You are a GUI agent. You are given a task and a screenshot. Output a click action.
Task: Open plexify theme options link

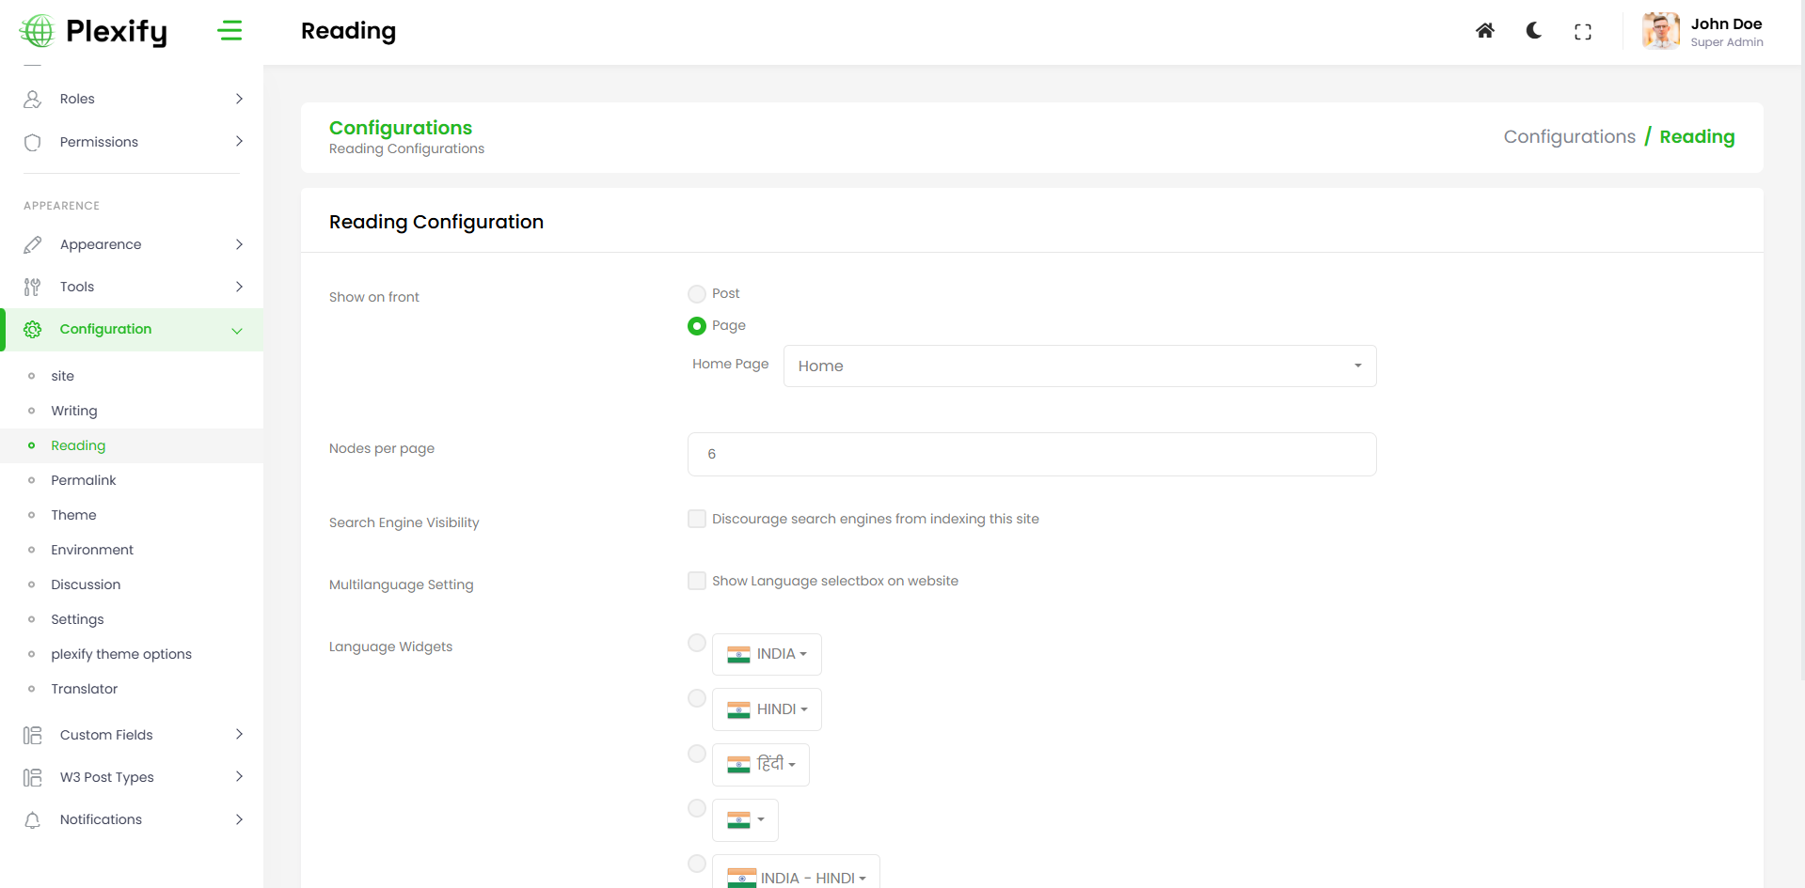click(x=121, y=654)
